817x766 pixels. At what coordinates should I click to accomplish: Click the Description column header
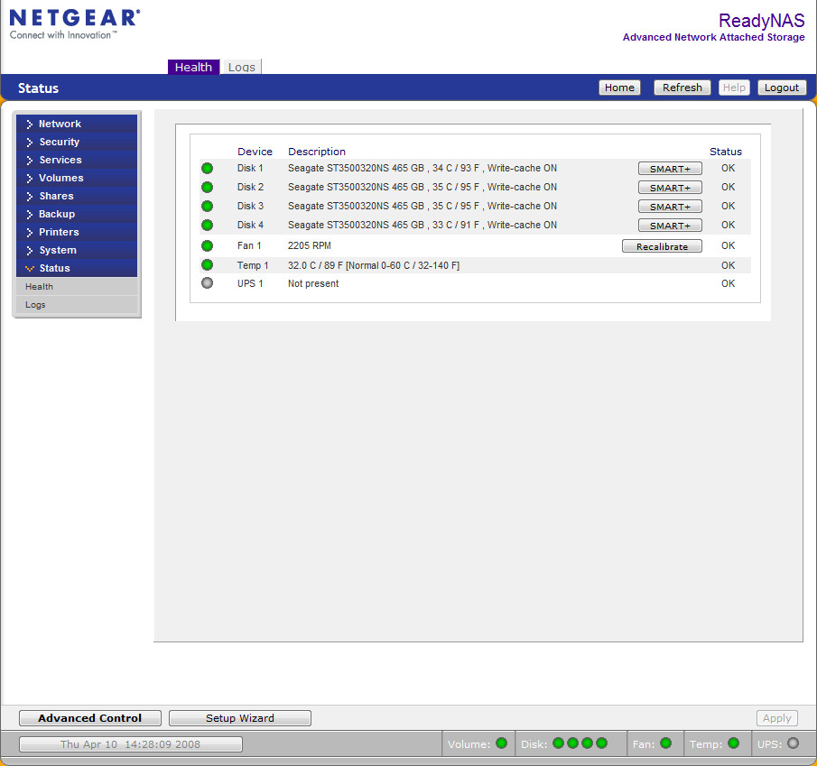coord(317,152)
